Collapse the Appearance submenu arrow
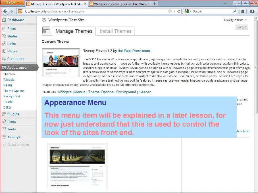This screenshot has width=258, height=193. 33,68
